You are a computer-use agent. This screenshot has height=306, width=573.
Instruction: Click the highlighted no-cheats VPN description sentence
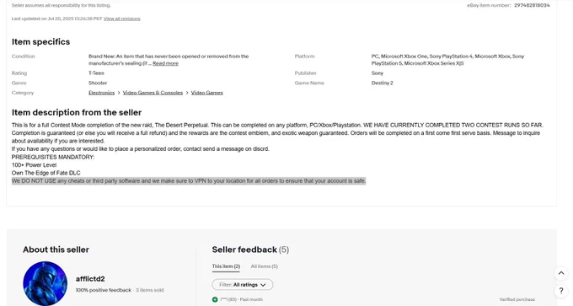click(189, 181)
